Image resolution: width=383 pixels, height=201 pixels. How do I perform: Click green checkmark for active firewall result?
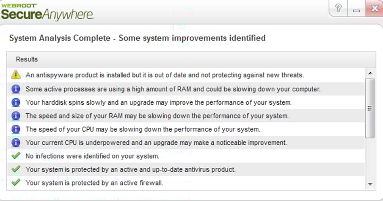point(16,182)
